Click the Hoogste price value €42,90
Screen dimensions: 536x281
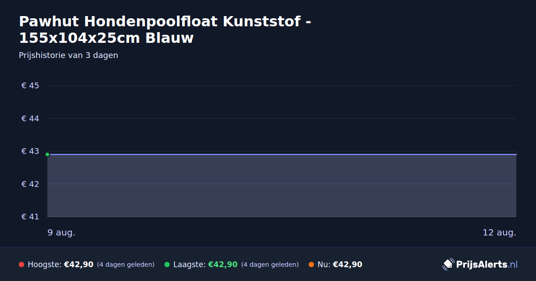[x=79, y=264]
